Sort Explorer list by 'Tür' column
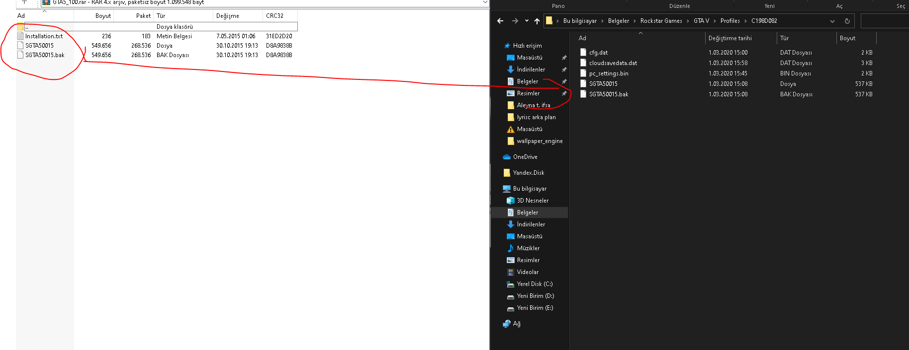Viewport: 909px width, 350px height. pos(784,38)
